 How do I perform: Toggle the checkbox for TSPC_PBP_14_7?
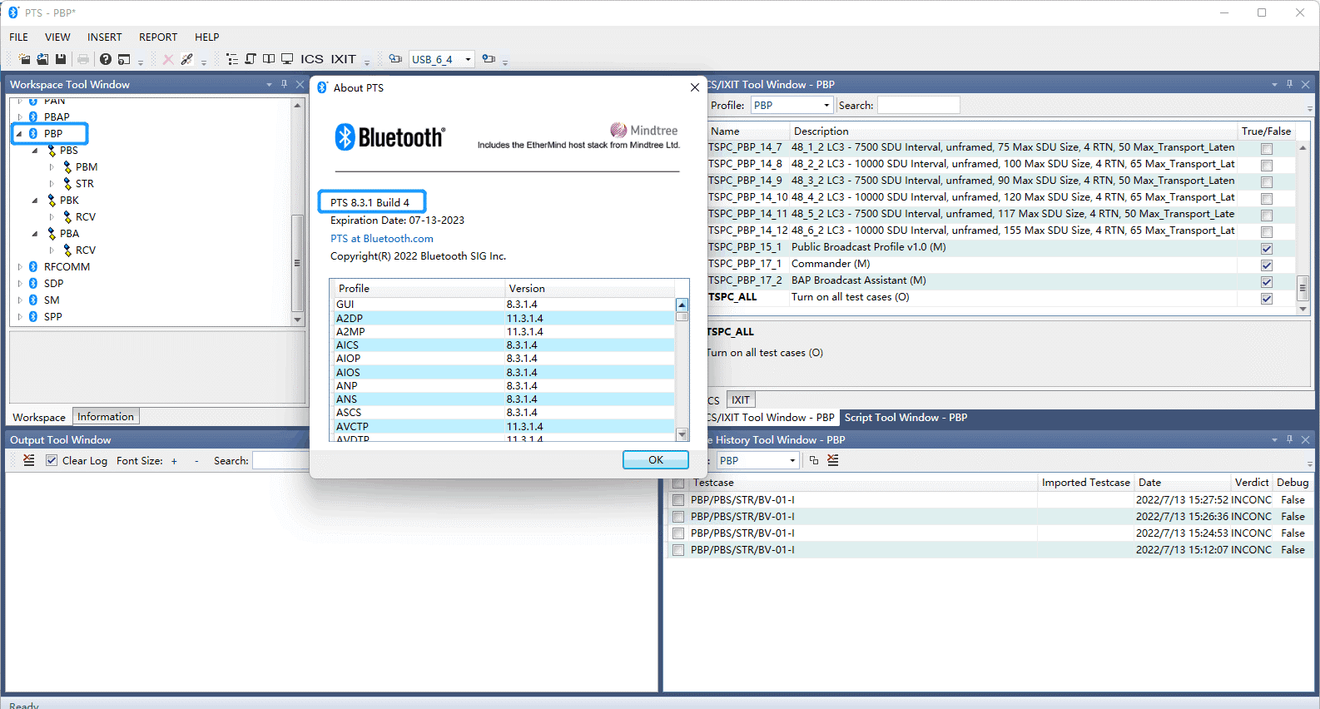click(x=1267, y=149)
